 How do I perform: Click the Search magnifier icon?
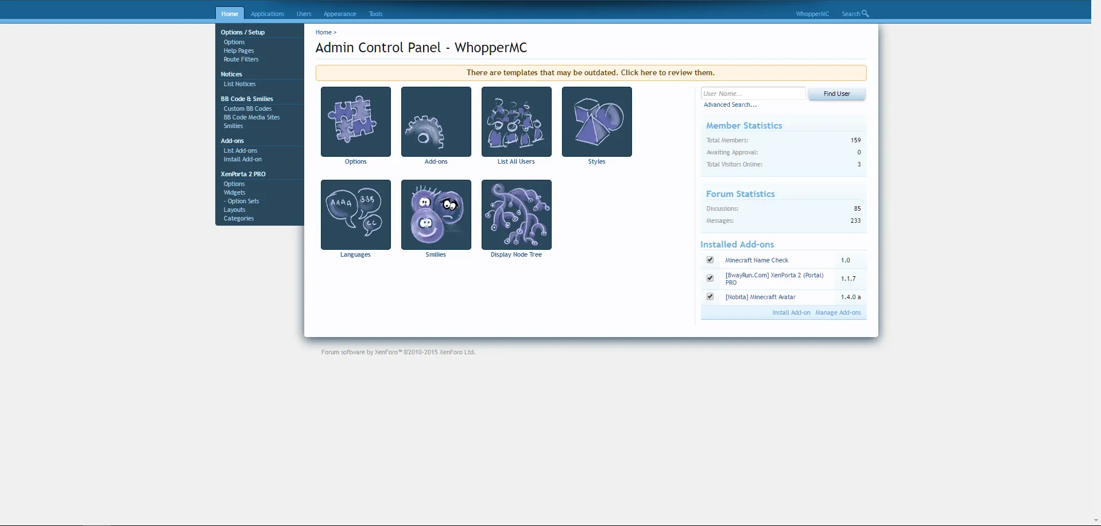coord(865,13)
